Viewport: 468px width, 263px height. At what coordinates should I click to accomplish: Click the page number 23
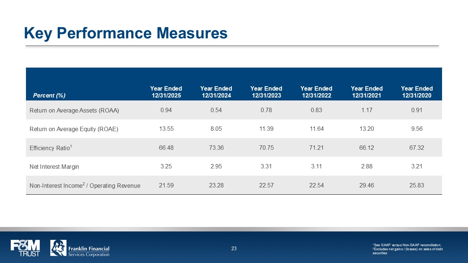pos(234,248)
